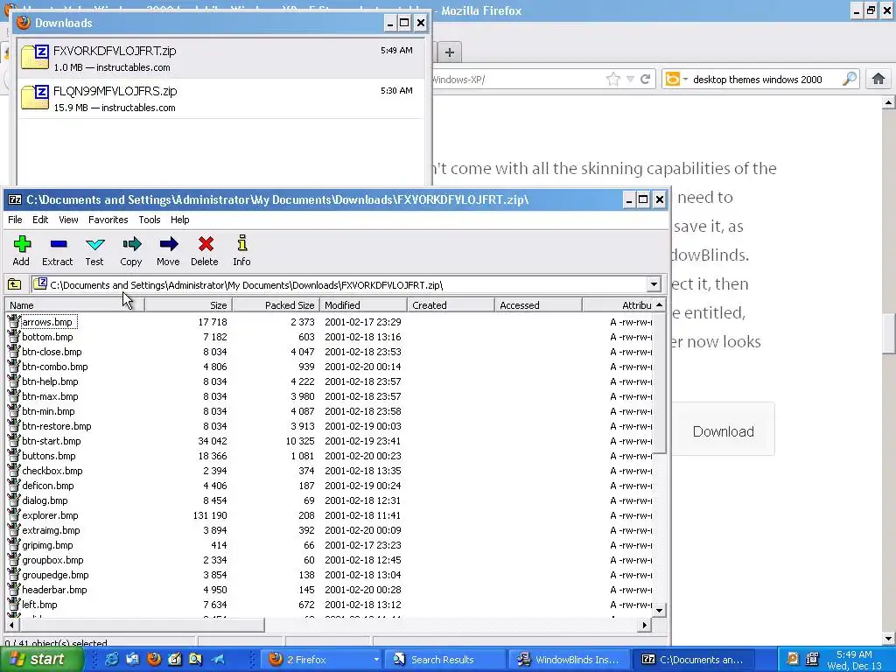
Task: Sort file list by Size column
Action: tap(189, 305)
